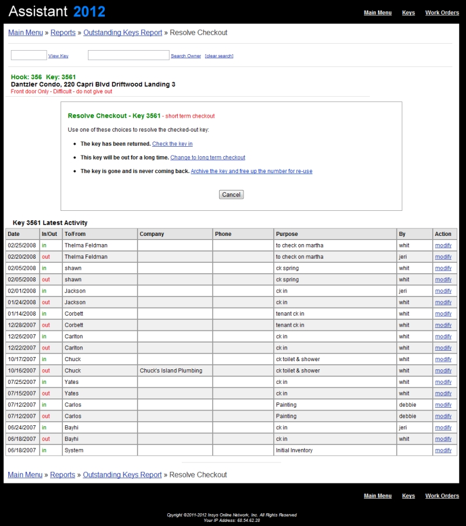Modify the 02/25/2008 Thelma Feldman entry

coord(443,246)
